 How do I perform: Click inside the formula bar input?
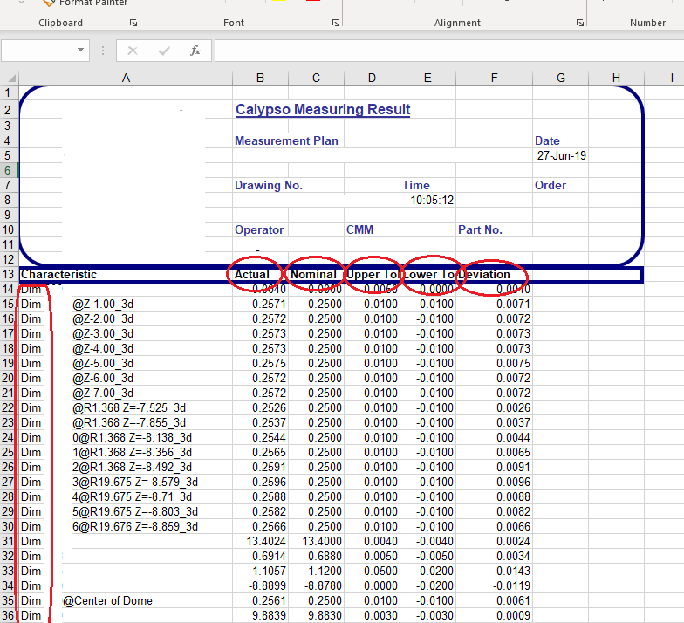[449, 51]
